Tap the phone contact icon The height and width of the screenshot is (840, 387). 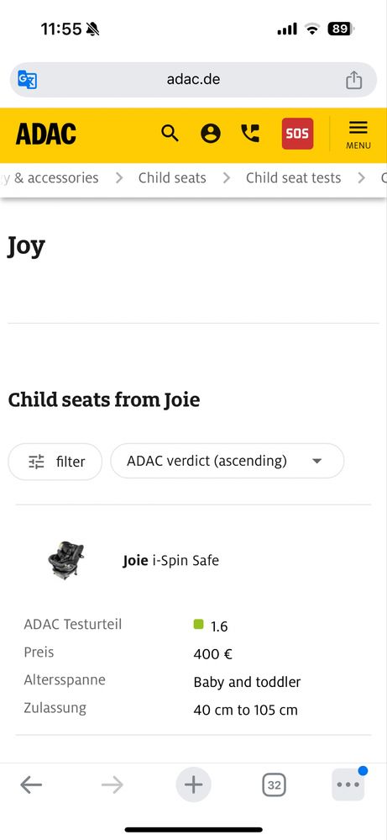(x=249, y=133)
